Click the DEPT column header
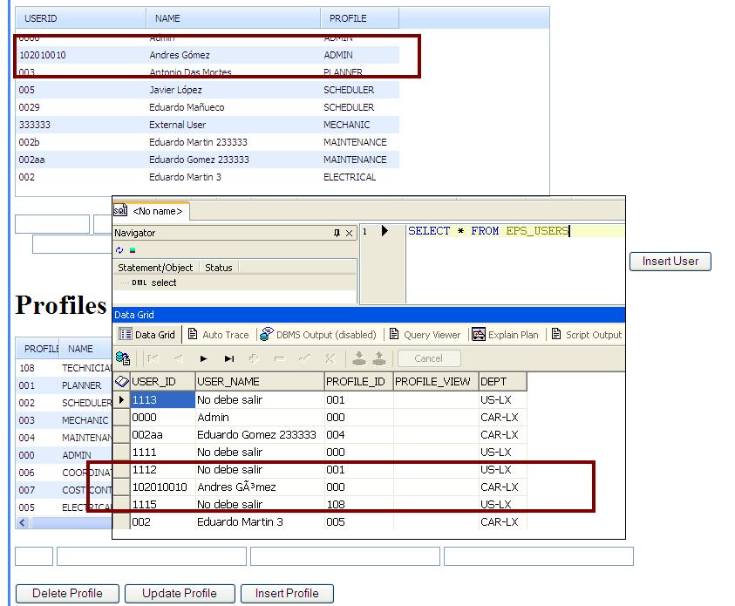The width and height of the screenshot is (735, 606). tap(502, 382)
